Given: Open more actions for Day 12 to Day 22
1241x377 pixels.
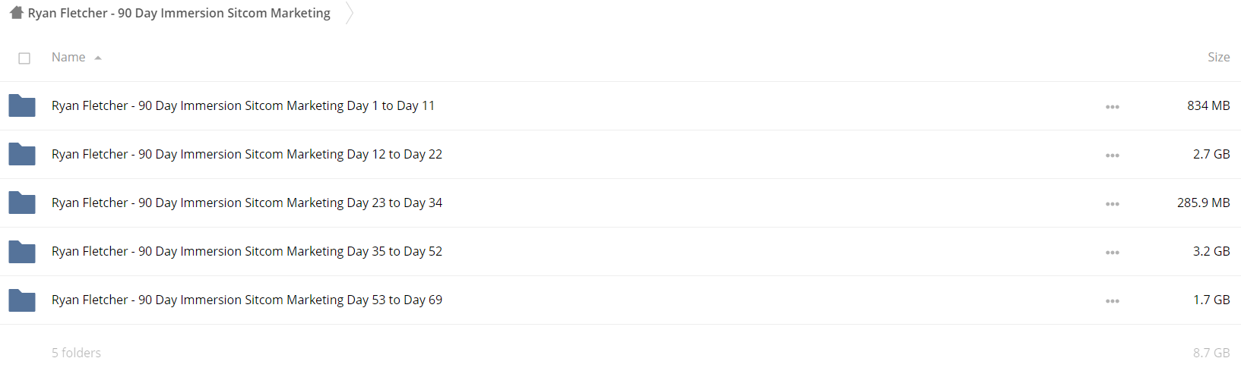Looking at the screenshot, I should [1113, 156].
